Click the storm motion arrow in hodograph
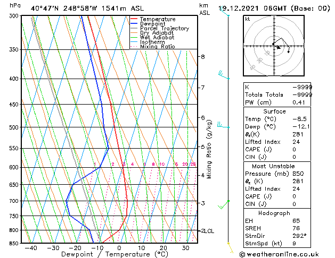335x258 pixels. [279, 47]
